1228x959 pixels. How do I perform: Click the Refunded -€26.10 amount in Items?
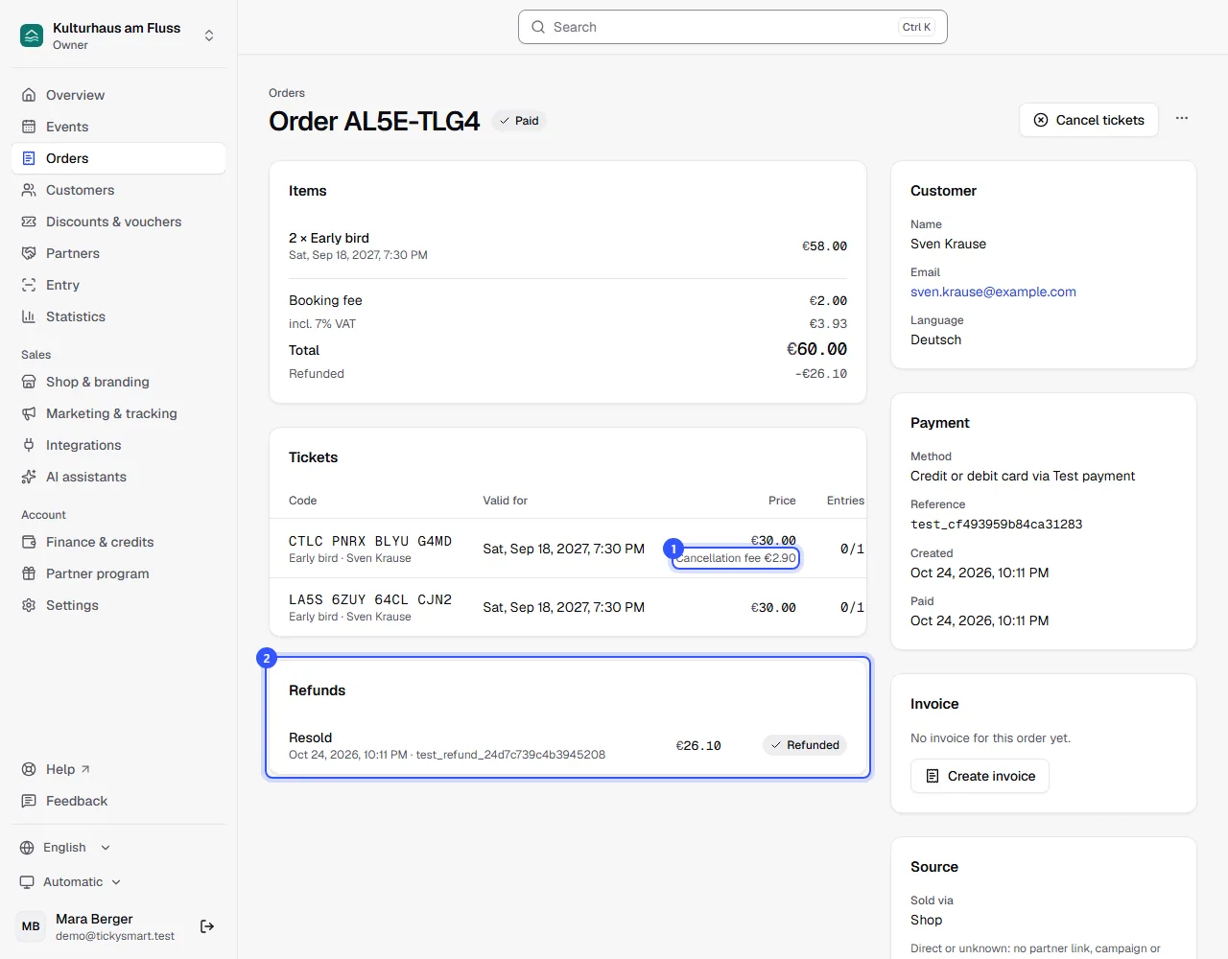click(821, 374)
